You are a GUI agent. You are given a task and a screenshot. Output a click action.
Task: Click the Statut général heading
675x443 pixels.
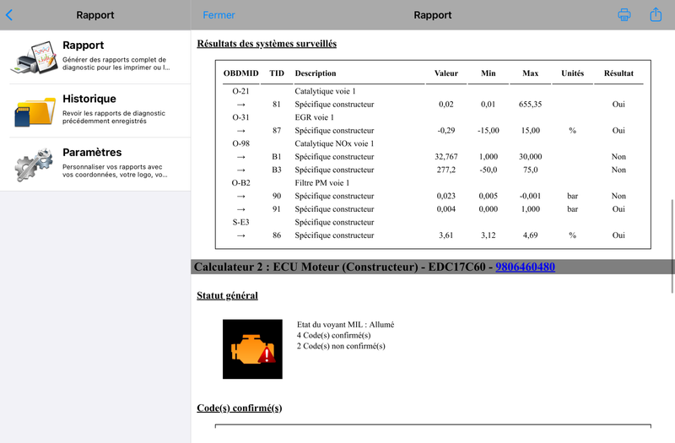point(227,295)
